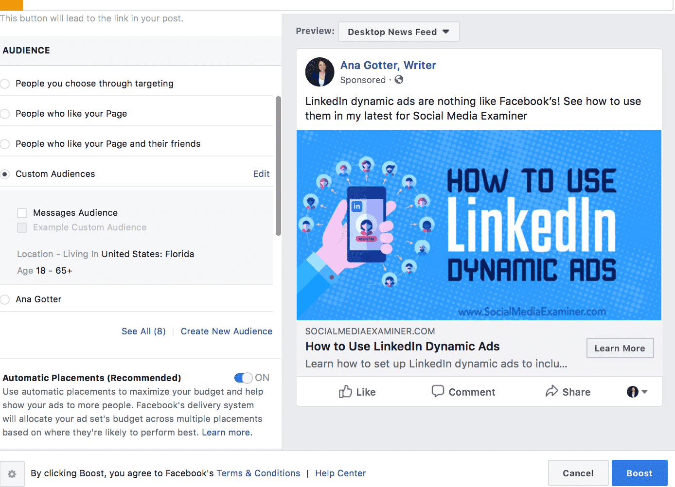Click the blue Boost button
Viewport: 675px width, 487px height.
(x=639, y=473)
